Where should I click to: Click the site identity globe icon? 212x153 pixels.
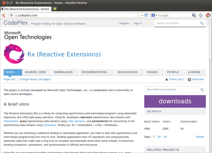click(x=12, y=15)
